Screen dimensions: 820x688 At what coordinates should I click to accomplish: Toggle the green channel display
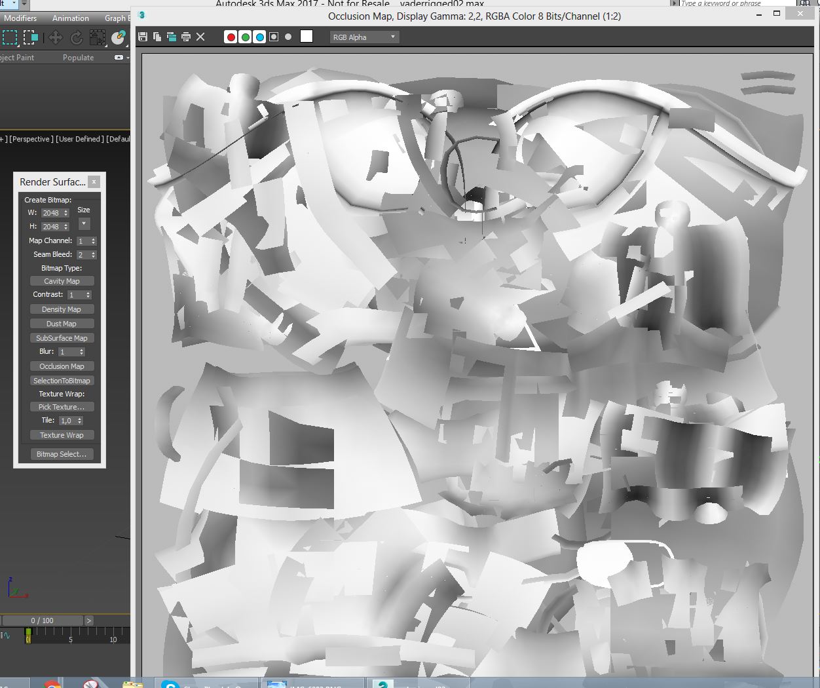pos(245,37)
